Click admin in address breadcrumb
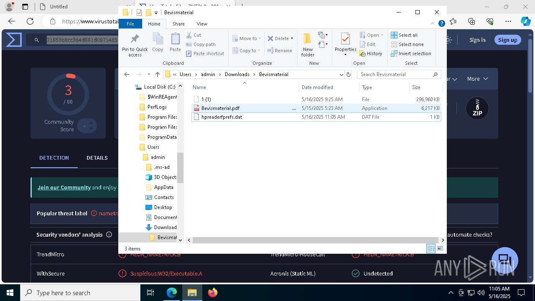This screenshot has width=535, height=301. (208, 74)
